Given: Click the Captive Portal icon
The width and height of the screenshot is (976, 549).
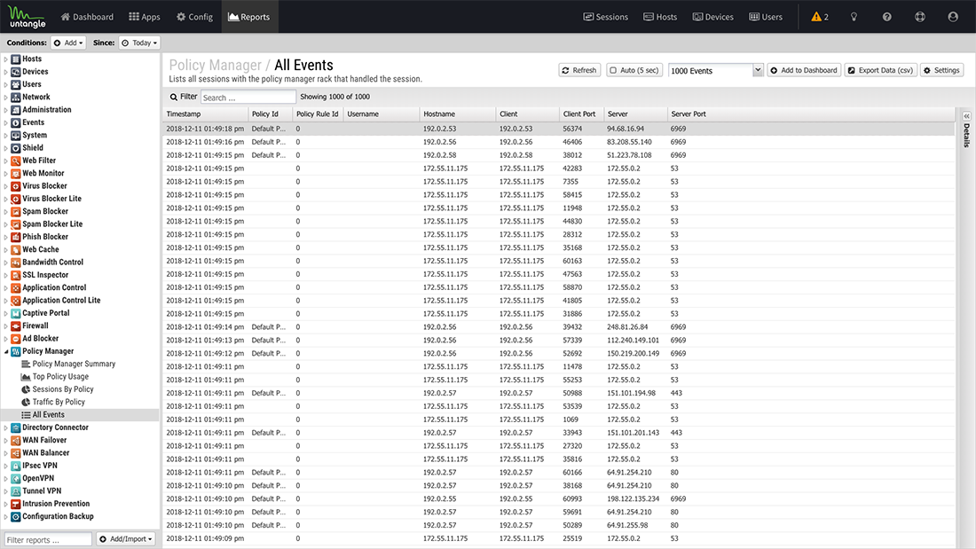Looking at the screenshot, I should (x=16, y=313).
